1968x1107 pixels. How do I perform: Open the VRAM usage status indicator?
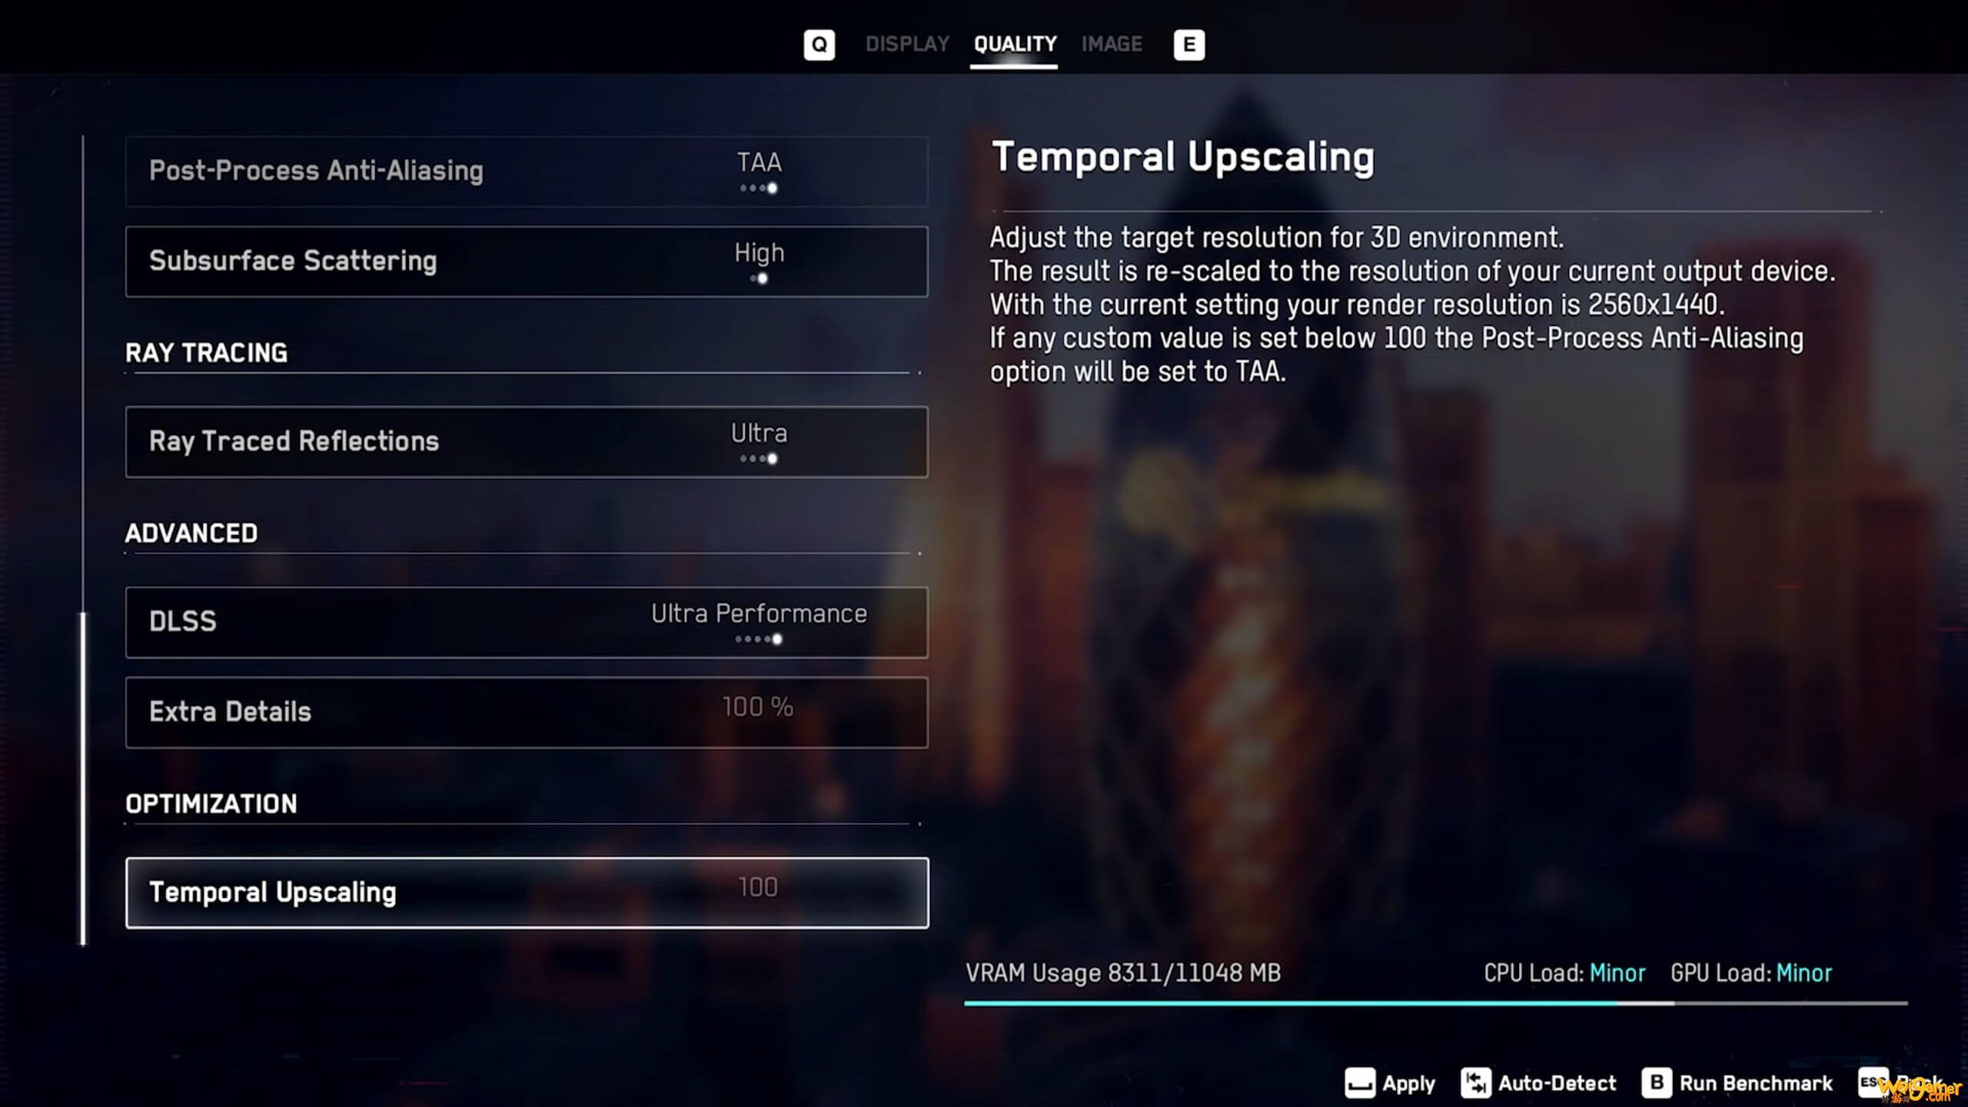point(1122,973)
